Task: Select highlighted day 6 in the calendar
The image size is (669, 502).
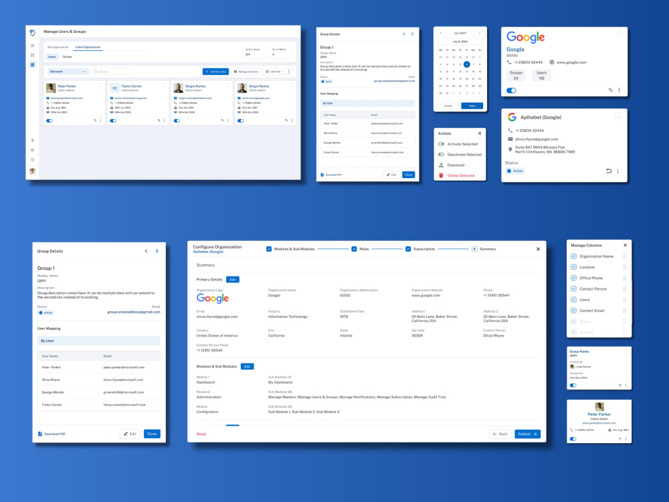Action: pyautogui.click(x=467, y=64)
